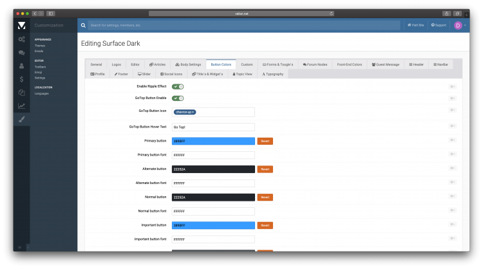This screenshot has width=483, height=269.
Task: Revert the Primary button color
Action: pyautogui.click(x=265, y=141)
